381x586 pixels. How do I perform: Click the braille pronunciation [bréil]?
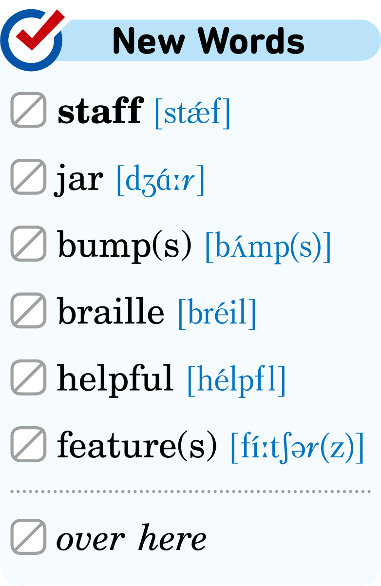(217, 313)
